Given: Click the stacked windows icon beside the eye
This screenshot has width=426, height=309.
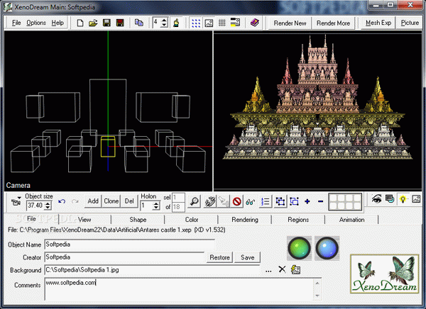Looking at the screenshot, I should (x=390, y=199).
